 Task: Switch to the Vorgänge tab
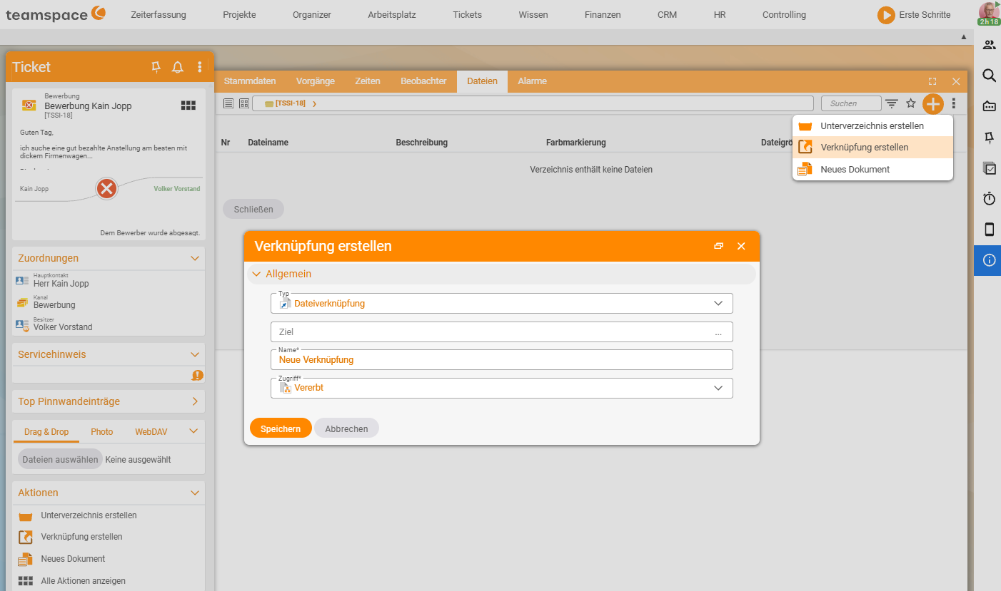pyautogui.click(x=316, y=81)
